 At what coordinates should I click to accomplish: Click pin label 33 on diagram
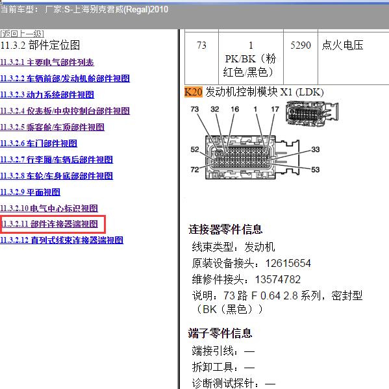coord(316,149)
